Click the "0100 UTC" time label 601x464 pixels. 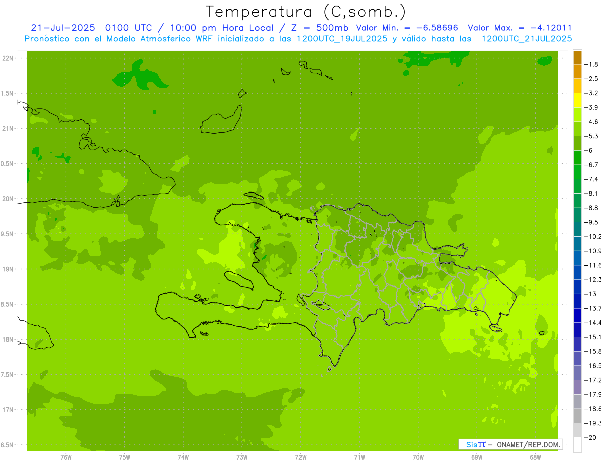pyautogui.click(x=129, y=28)
